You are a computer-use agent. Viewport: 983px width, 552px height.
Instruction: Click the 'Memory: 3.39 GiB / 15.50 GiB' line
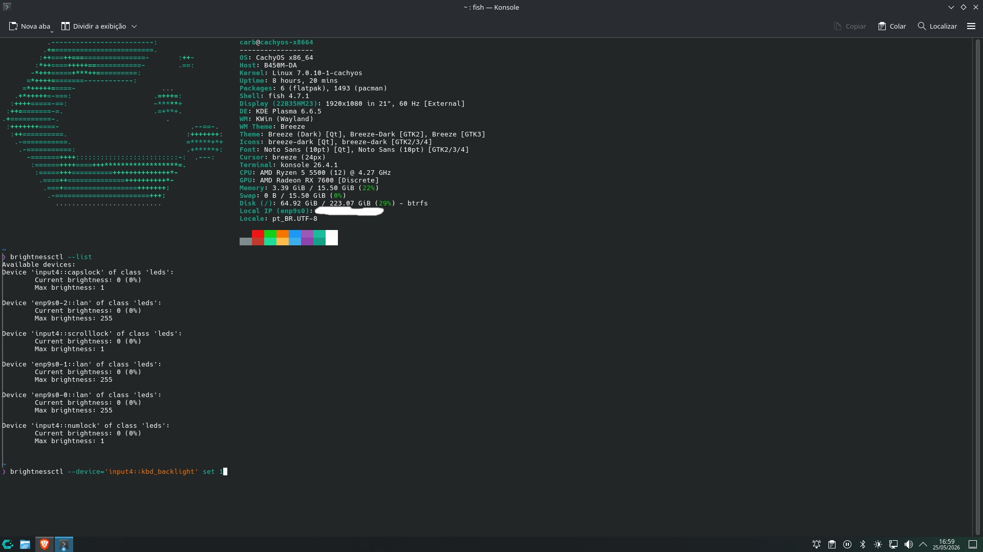click(309, 188)
